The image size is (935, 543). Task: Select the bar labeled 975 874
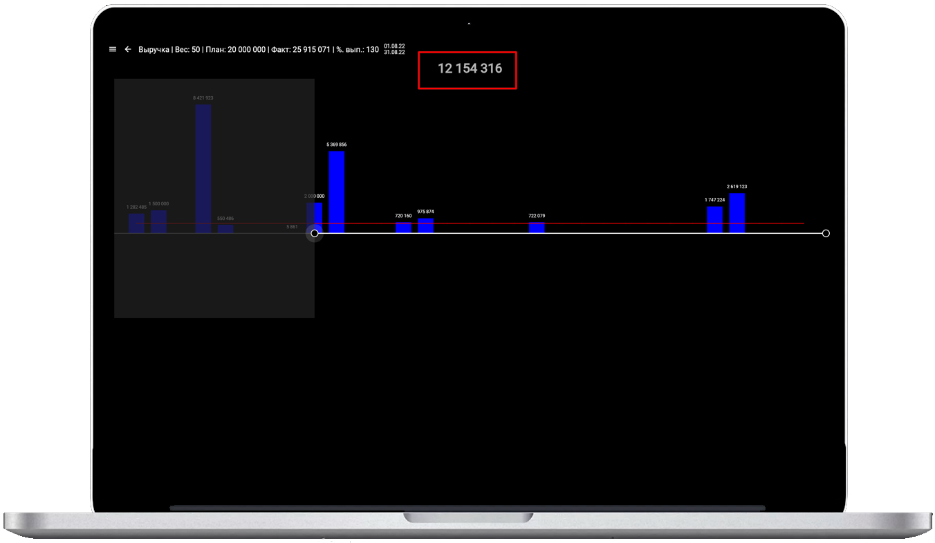point(425,226)
